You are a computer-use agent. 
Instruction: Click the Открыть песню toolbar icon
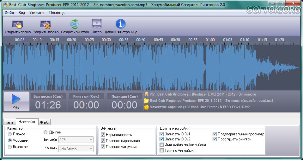[x=18, y=25]
